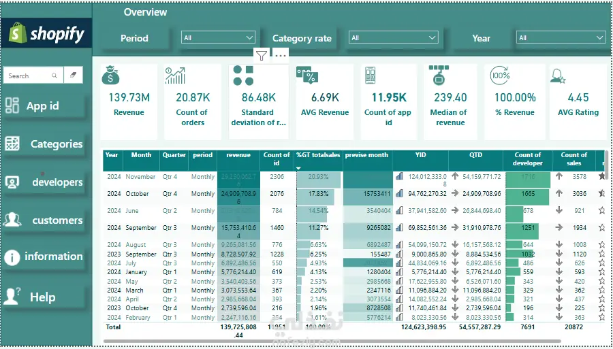Go to the App id page
Image resolution: width=613 pixels, height=349 pixels.
point(44,106)
